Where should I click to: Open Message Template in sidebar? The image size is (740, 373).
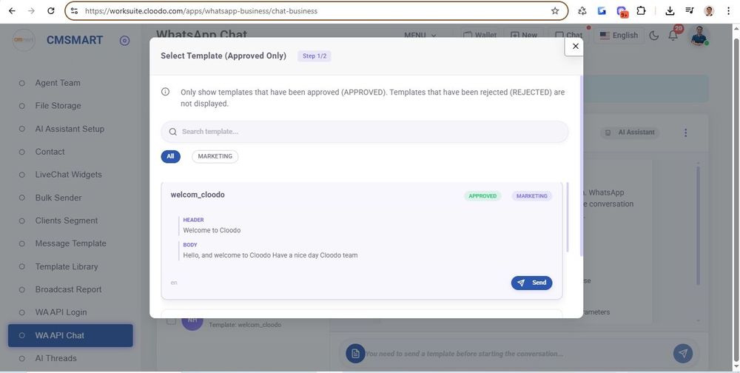click(70, 243)
